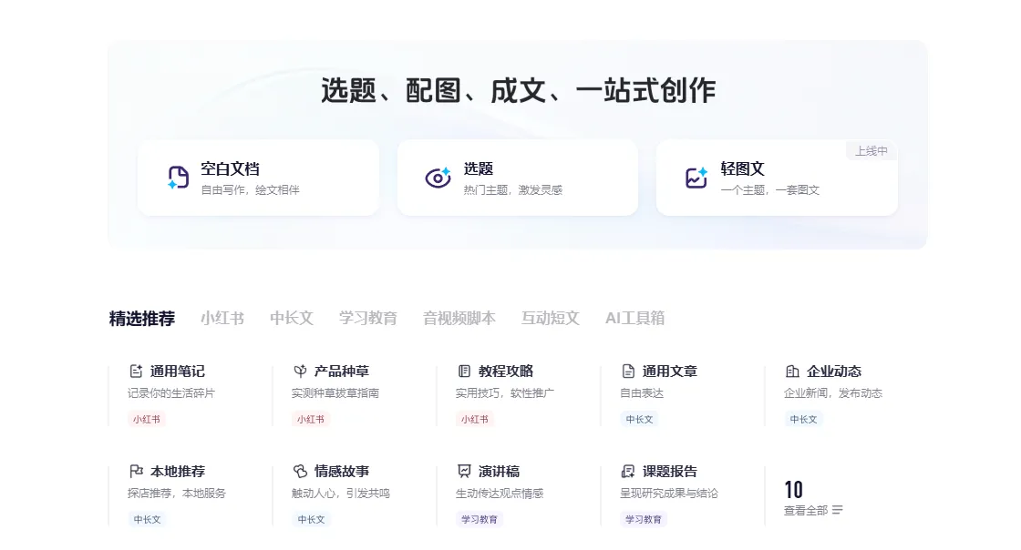Open the 学习教育 tab
Image resolution: width=1021 pixels, height=550 pixels.
pyautogui.click(x=368, y=319)
